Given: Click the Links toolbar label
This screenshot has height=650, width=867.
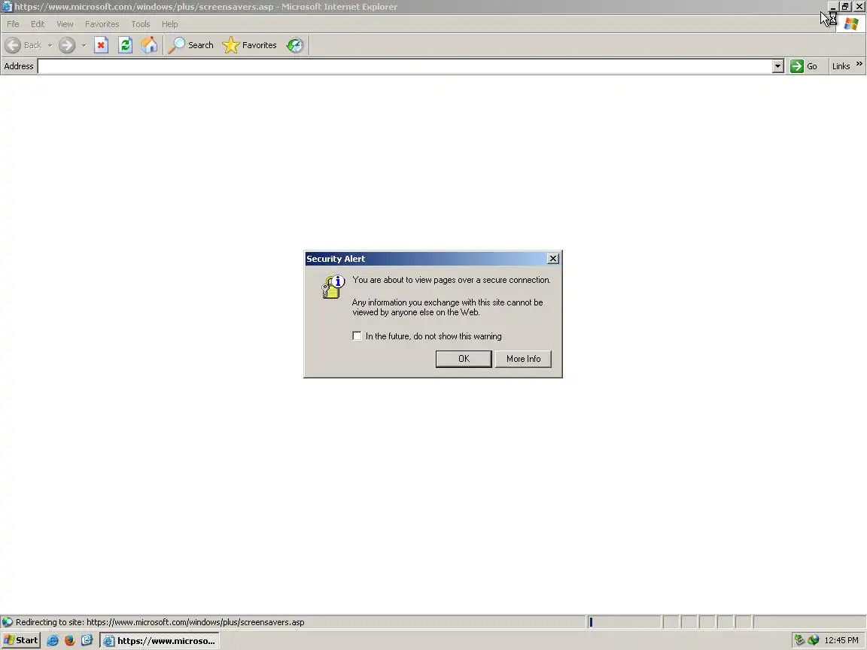Looking at the screenshot, I should tap(841, 66).
